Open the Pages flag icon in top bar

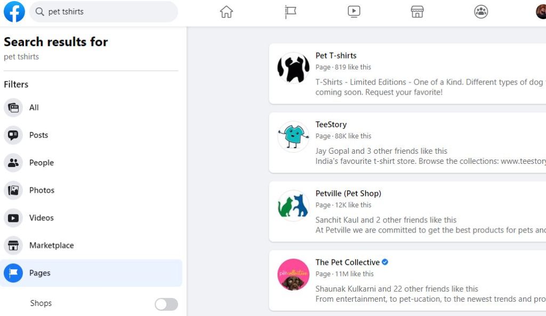coord(290,12)
